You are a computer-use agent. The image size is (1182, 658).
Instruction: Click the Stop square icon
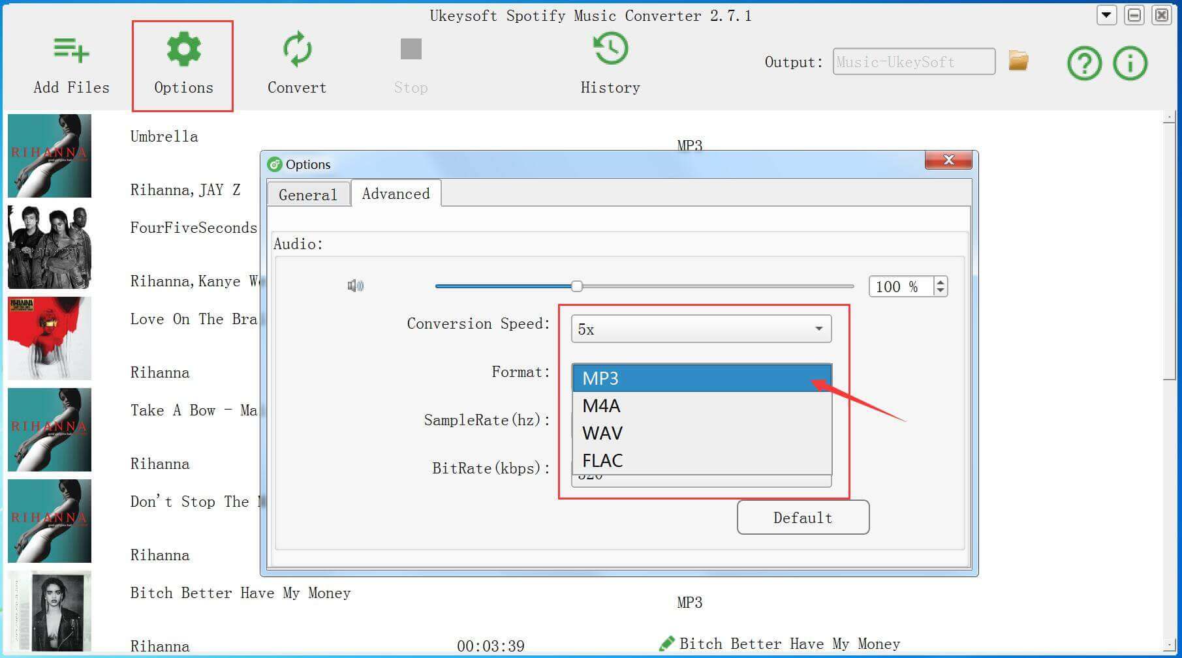(411, 49)
